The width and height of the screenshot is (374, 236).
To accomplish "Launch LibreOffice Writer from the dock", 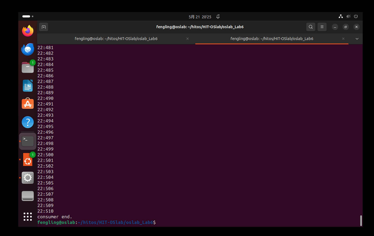I will point(28,86).
